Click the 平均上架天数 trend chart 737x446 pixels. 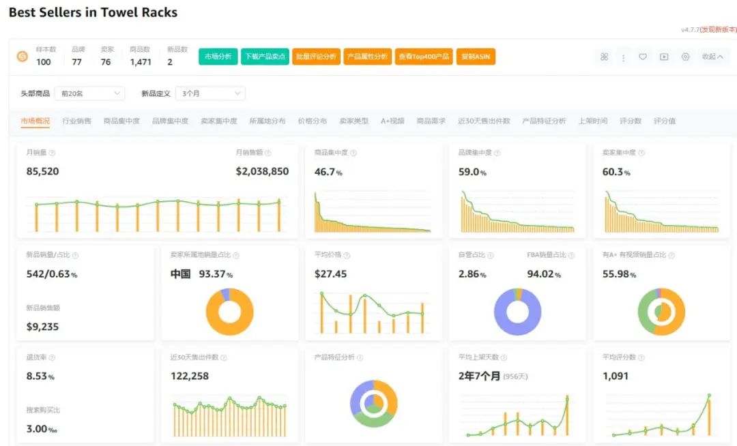517,415
